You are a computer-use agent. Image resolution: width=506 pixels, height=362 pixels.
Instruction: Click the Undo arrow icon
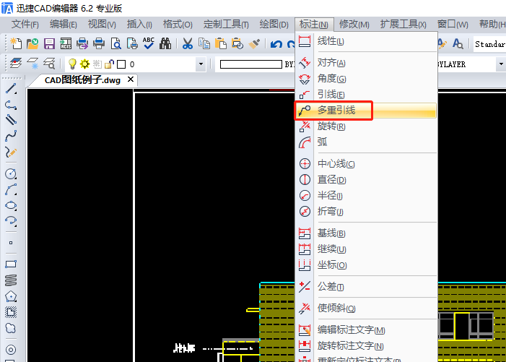276,43
